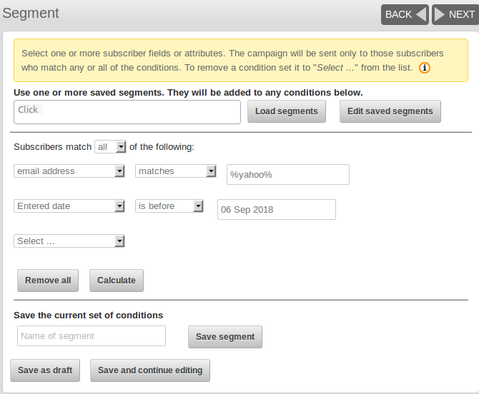479x394 pixels.
Task: Open the 'all' match type dropdown
Action: click(x=110, y=147)
